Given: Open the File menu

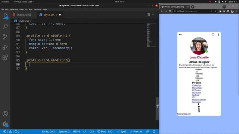Looking at the screenshot, I should [x=2, y=9].
